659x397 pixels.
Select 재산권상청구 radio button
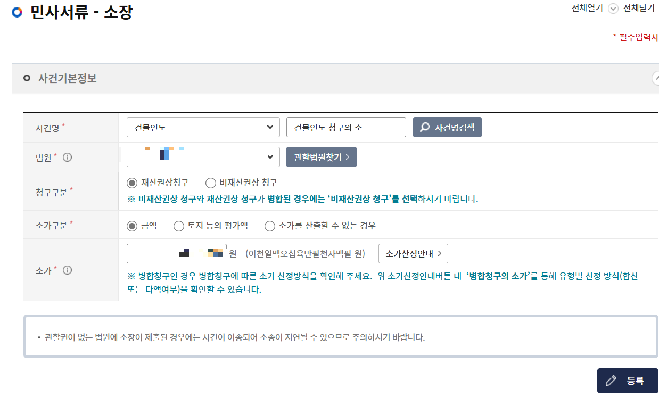click(132, 183)
